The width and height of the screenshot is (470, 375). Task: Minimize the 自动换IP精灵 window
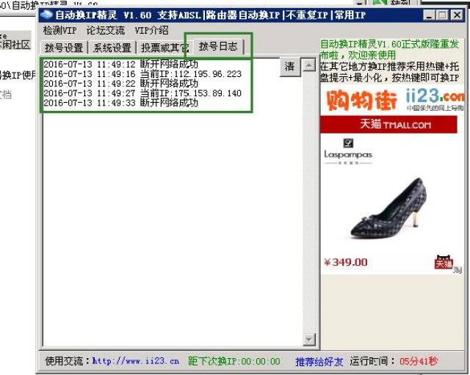tap(429, 15)
